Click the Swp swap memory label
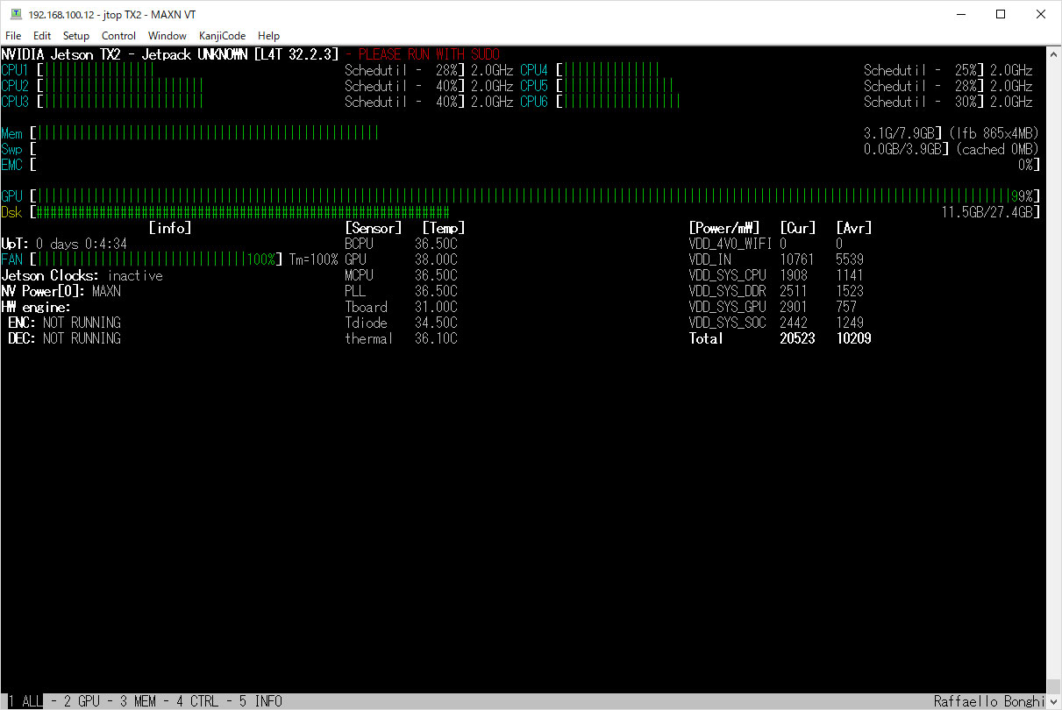Screen dimensions: 1062x710 11,149
